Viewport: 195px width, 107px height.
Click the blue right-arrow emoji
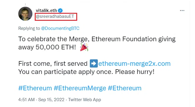tap(94, 63)
